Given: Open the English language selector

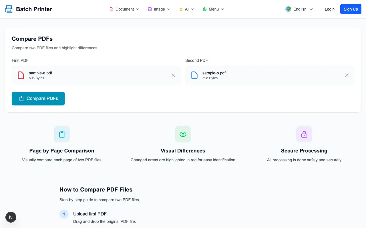Looking at the screenshot, I should [x=299, y=9].
